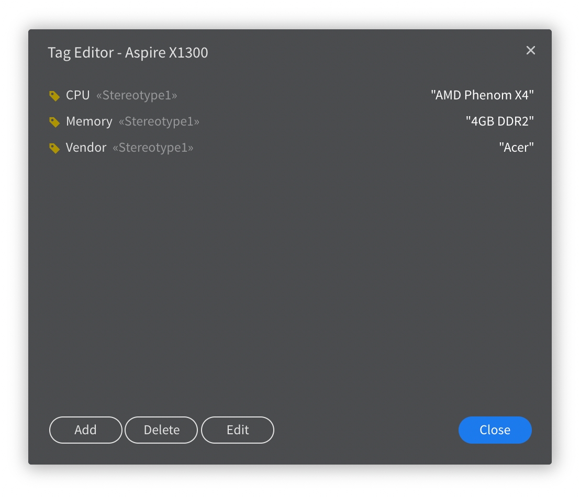Click the Stereotype1 label on the Vendor row
Image resolution: width=580 pixels, height=497 pixels.
coord(153,148)
